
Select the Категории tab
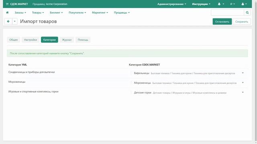click(49, 40)
